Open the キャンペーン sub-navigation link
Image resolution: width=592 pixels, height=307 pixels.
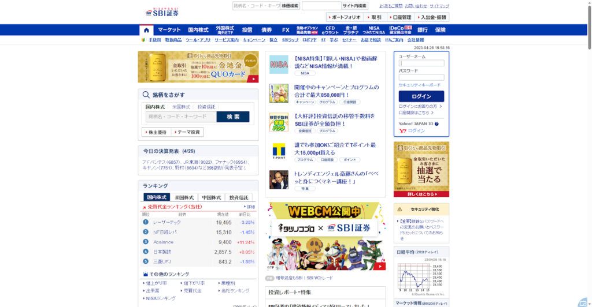click(x=254, y=40)
